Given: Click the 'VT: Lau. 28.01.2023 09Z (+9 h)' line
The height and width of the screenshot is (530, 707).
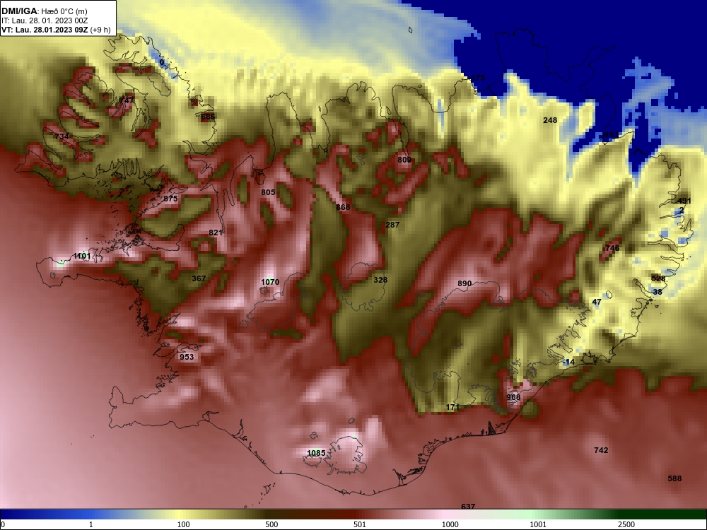Looking at the screenshot, I should [56, 30].
